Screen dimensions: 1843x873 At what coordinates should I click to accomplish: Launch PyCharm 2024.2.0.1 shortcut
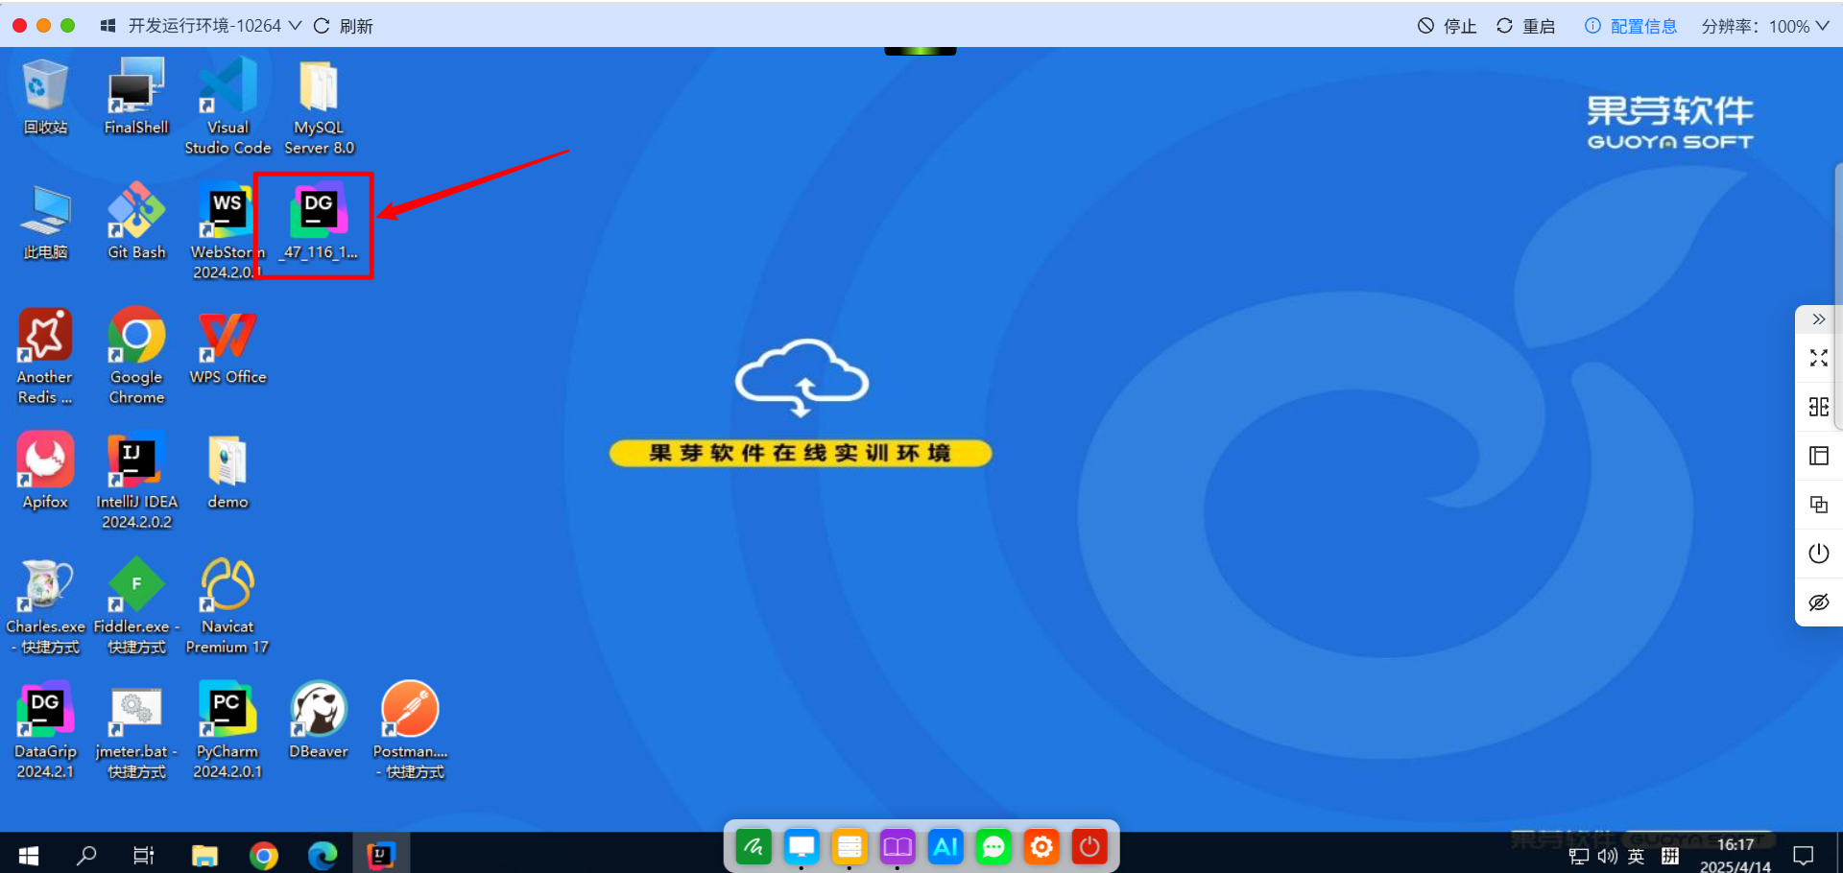pos(227,730)
